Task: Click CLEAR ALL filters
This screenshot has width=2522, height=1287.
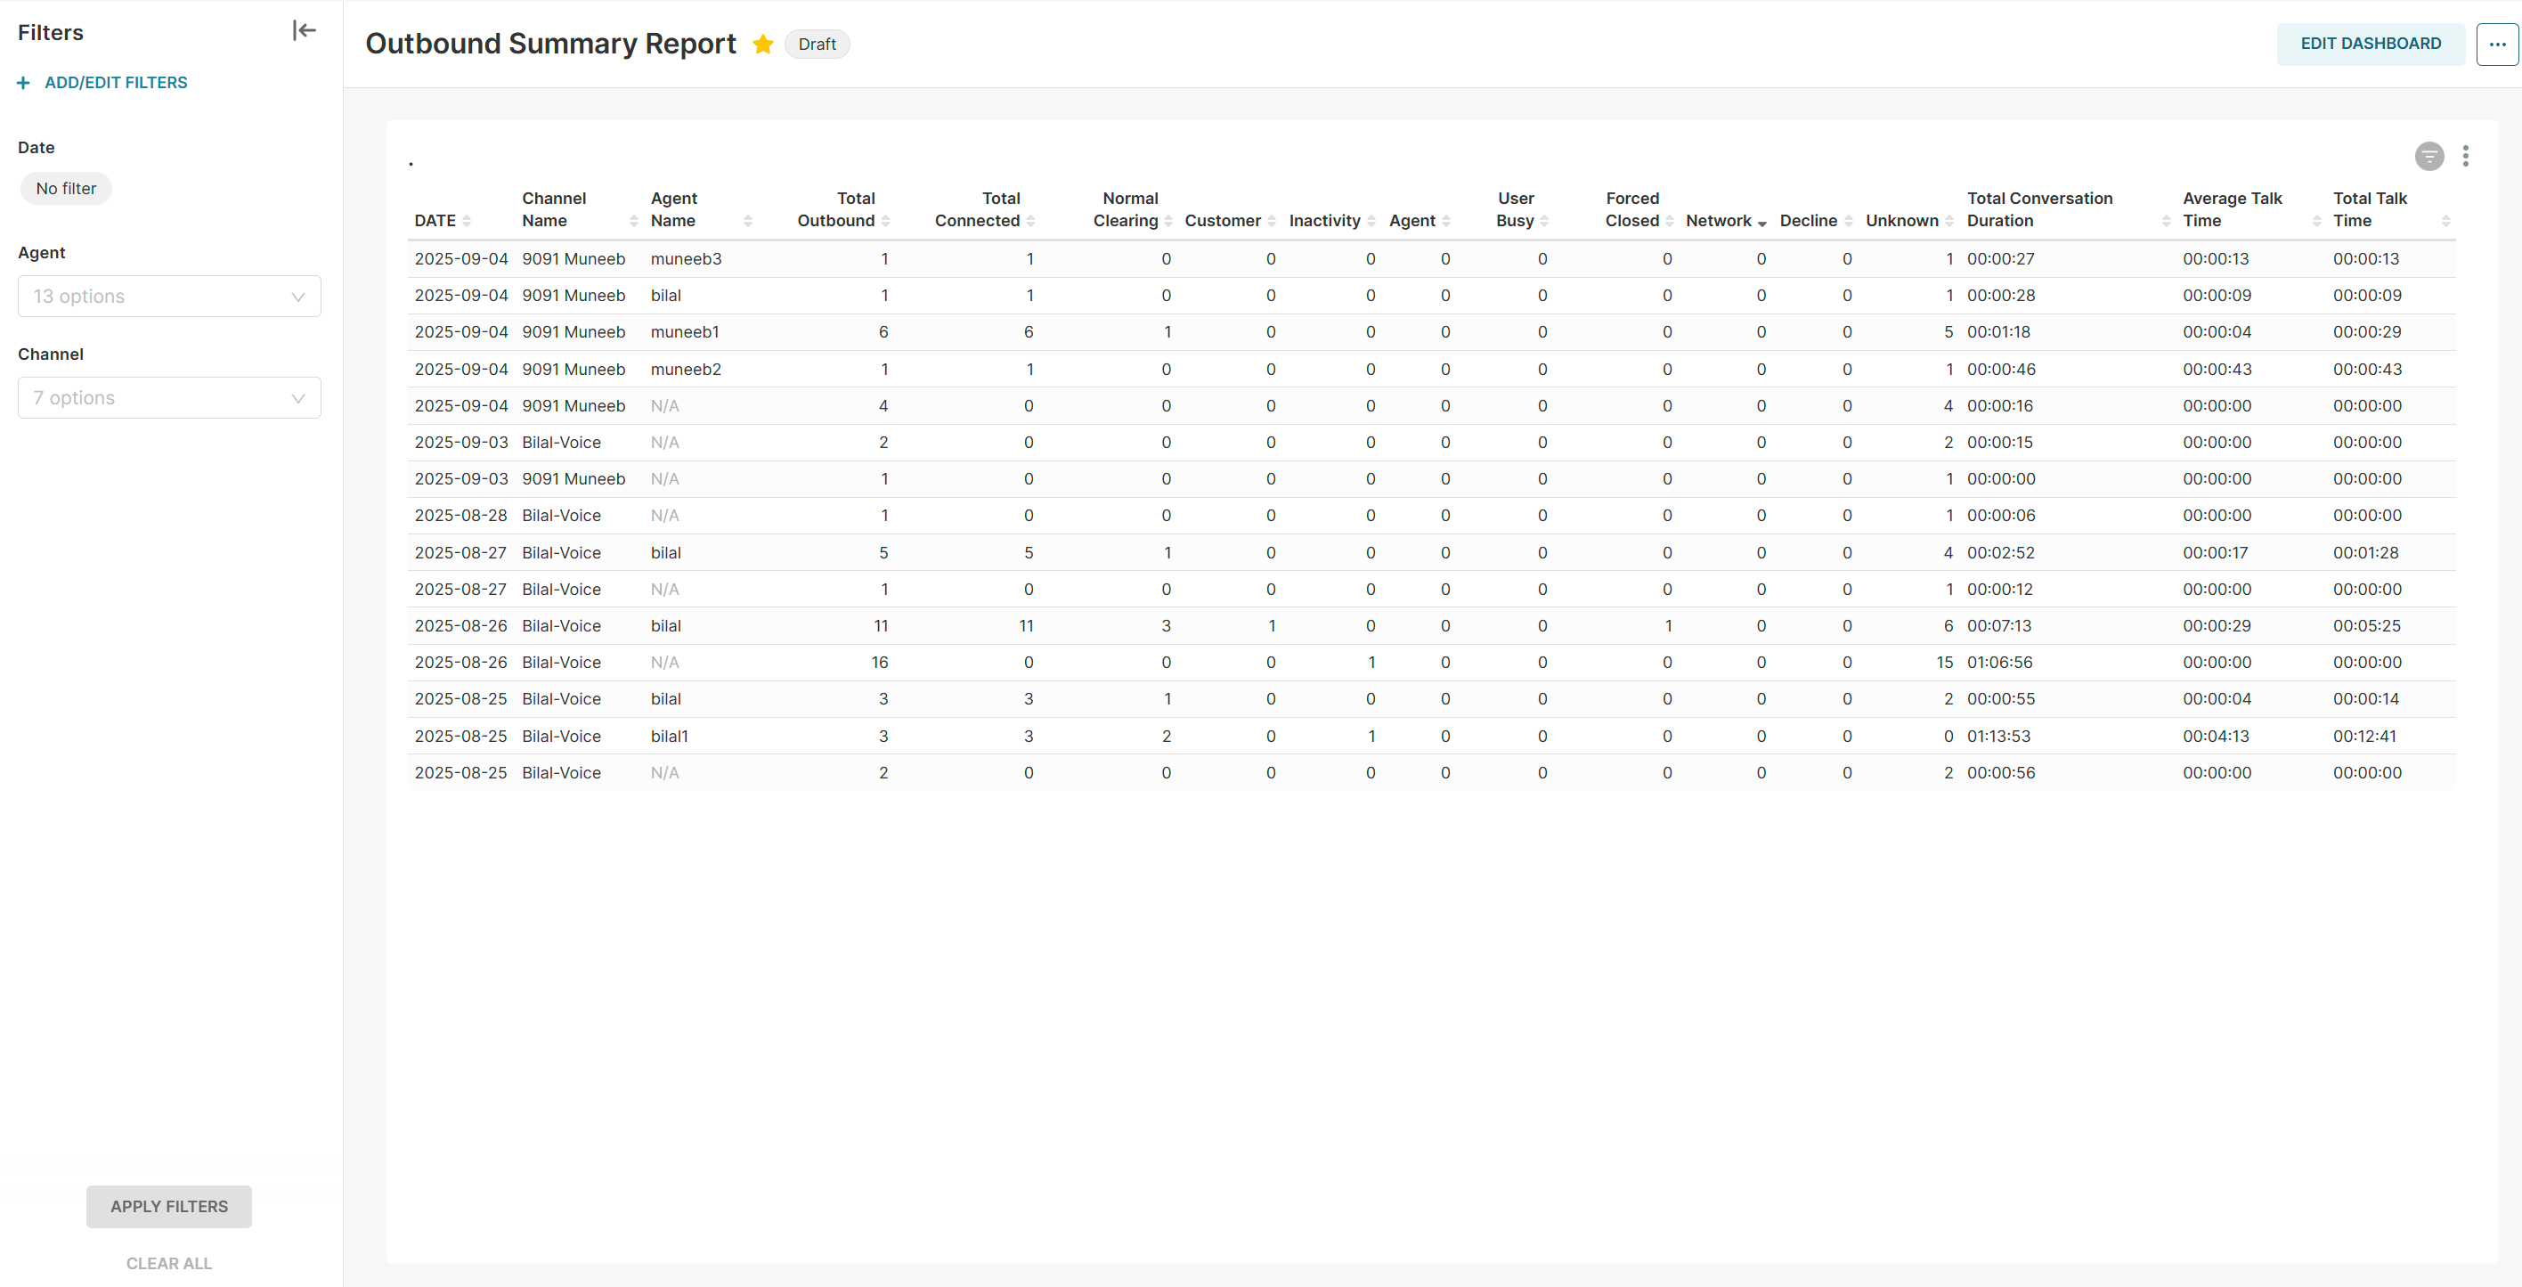Action: (168, 1263)
